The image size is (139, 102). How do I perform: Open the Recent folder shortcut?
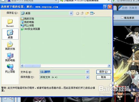(x=10, y=23)
